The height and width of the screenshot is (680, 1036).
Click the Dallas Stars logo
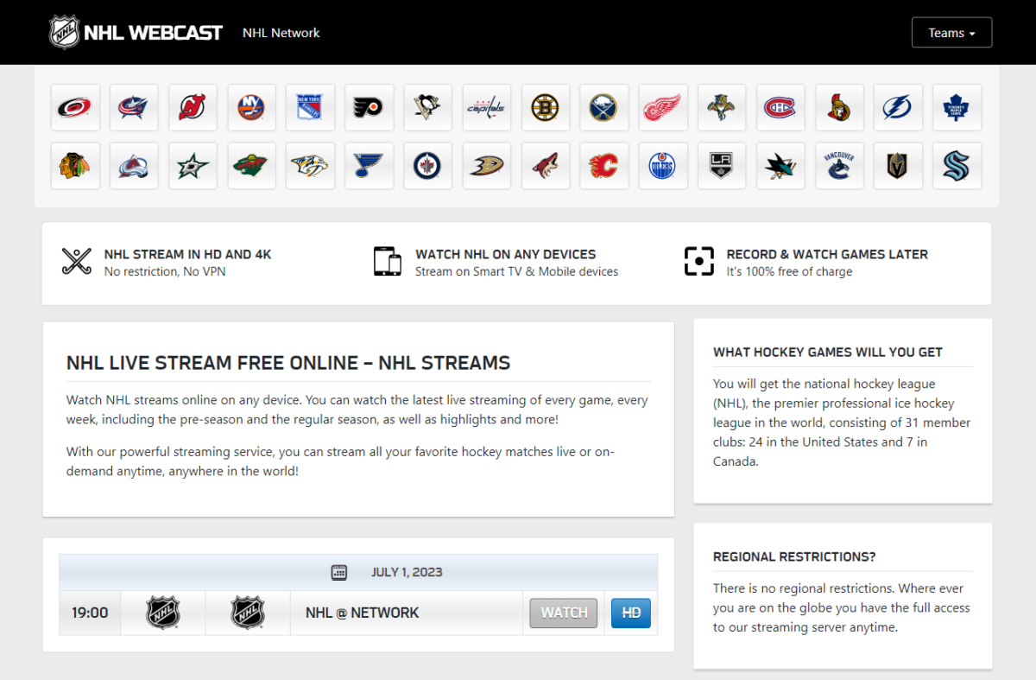click(193, 165)
